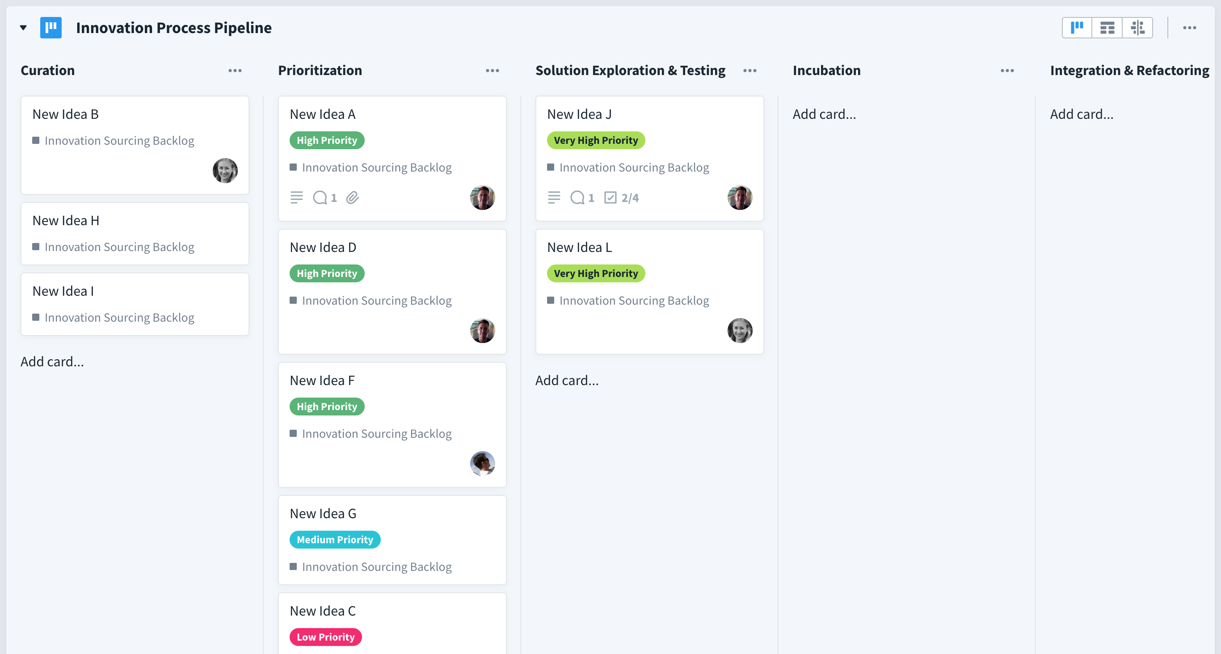Open the Prioritization column options menu
Viewport: 1221px width, 654px height.
click(x=492, y=71)
